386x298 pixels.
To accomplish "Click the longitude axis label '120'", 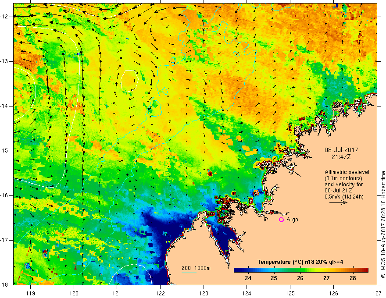I will [x=74, y=293].
